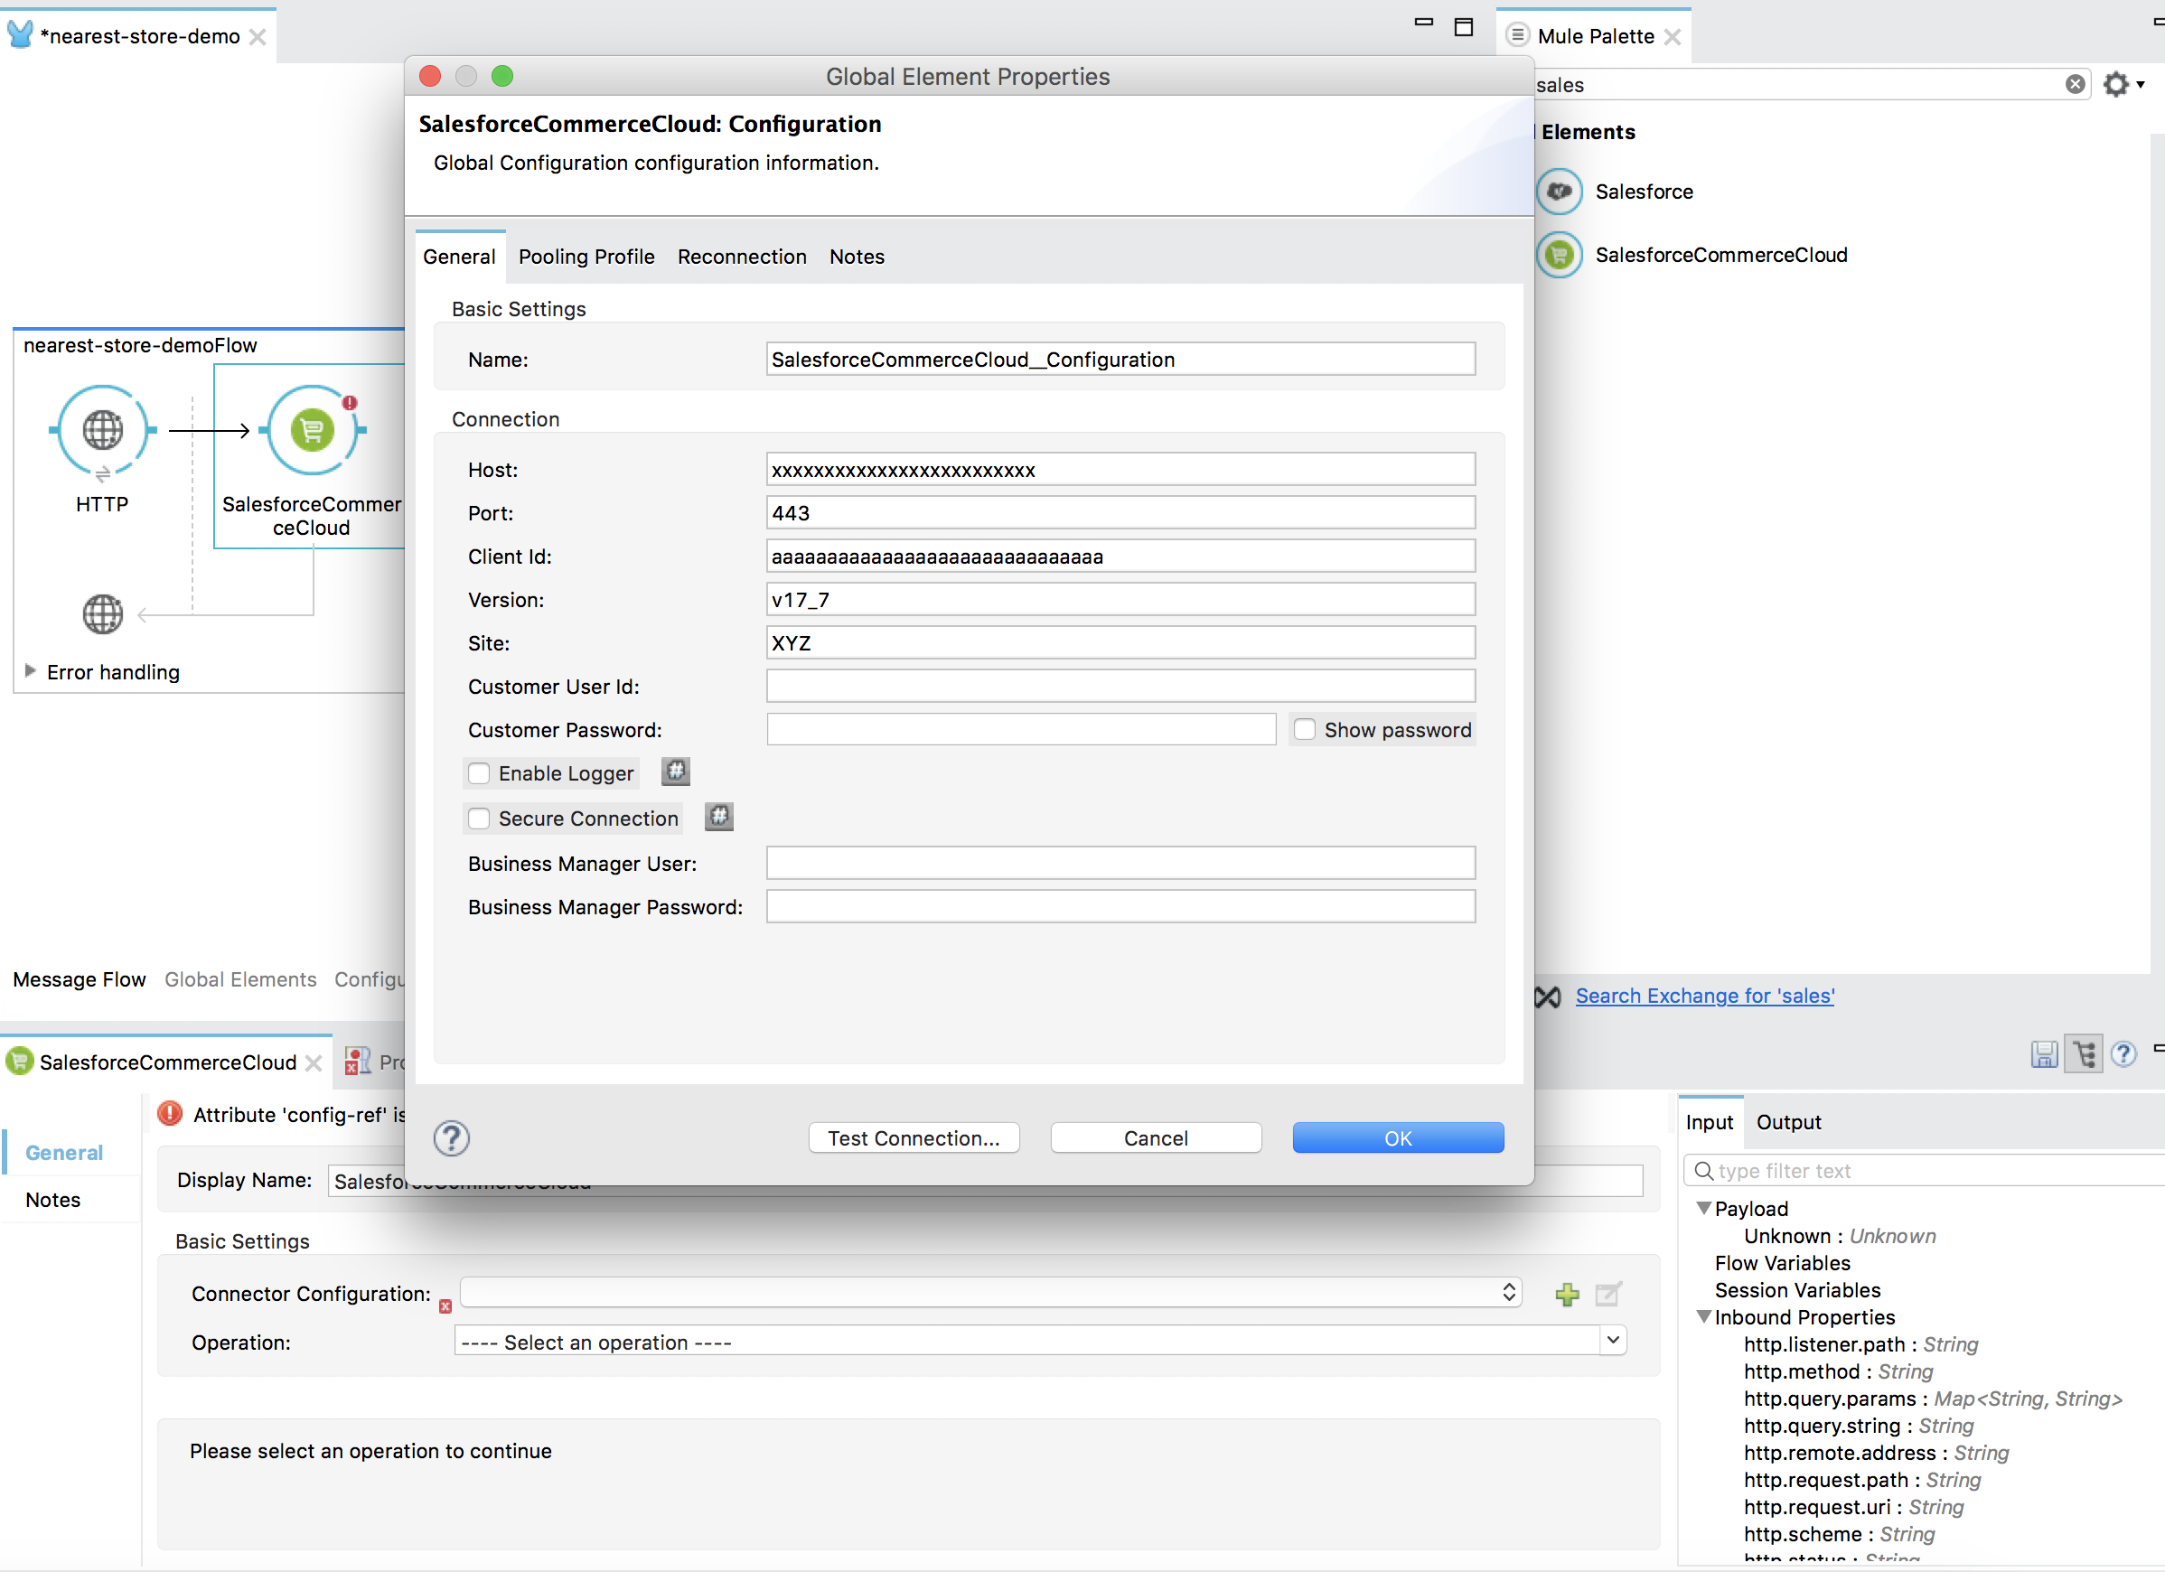The height and width of the screenshot is (1572, 2165).
Task: Click the HTTP listener icon in flow
Action: (102, 429)
